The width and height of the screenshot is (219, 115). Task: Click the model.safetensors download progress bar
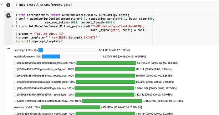72,57
